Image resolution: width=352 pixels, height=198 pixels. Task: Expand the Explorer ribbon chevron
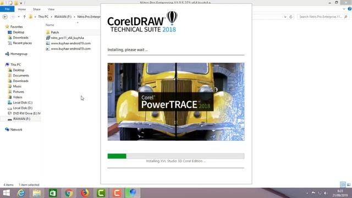344,9
